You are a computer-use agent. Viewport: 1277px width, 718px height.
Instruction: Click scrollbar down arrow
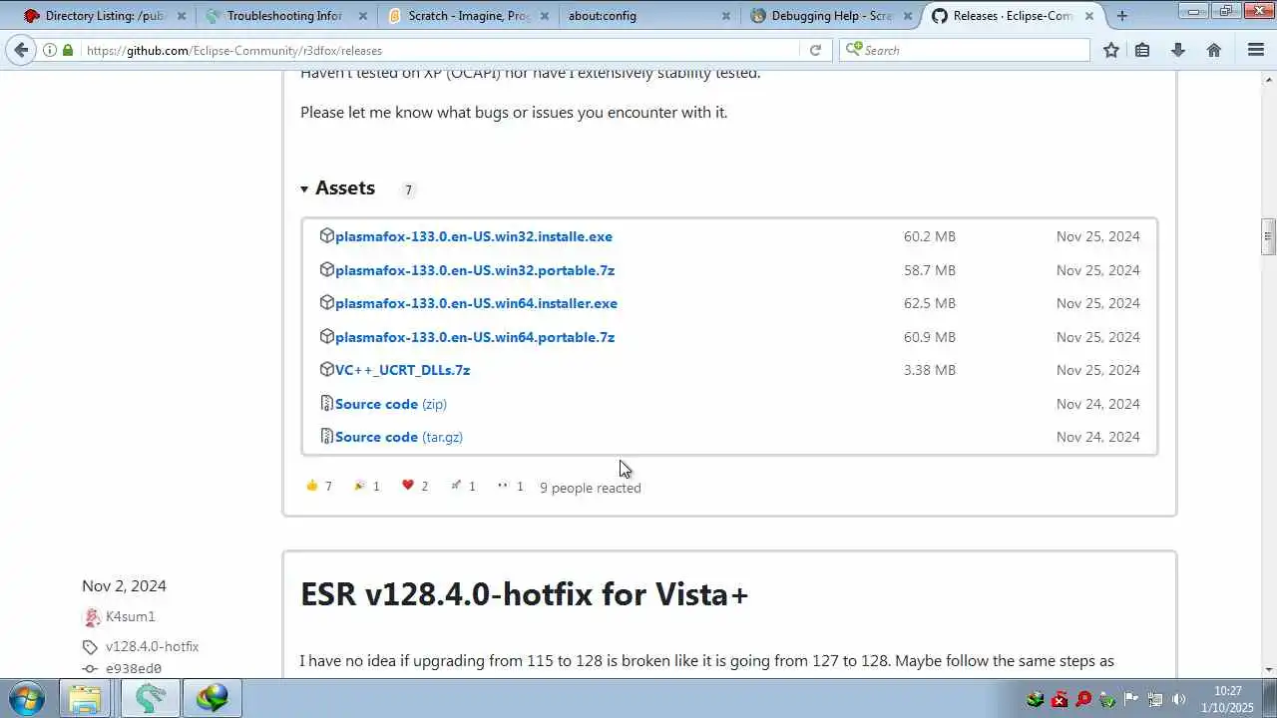[x=1268, y=669]
